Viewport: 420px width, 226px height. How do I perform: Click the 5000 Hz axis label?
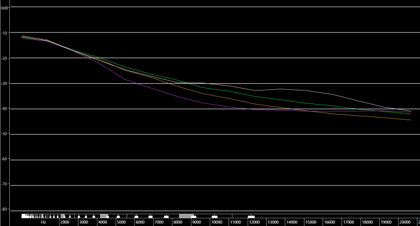tap(121, 222)
